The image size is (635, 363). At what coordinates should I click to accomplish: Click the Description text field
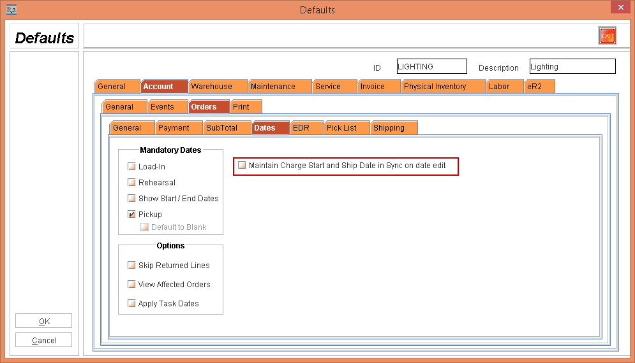point(572,66)
